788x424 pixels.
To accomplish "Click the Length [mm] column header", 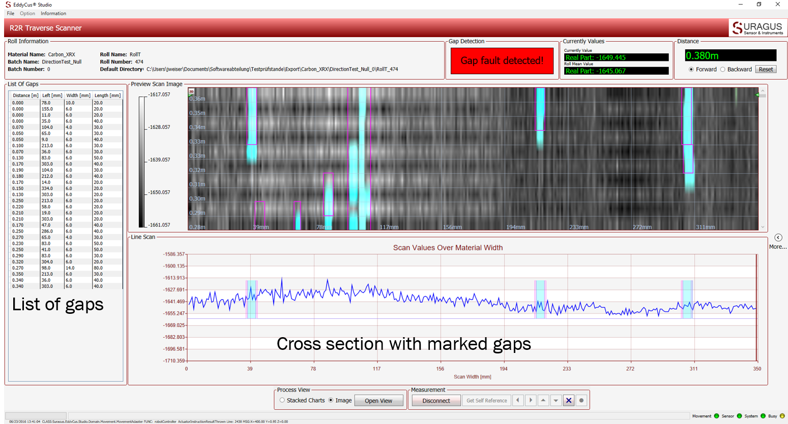I will 107,95.
